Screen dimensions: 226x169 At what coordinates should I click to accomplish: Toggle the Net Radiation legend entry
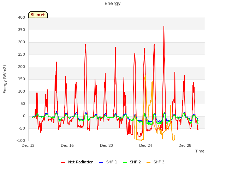77,162
